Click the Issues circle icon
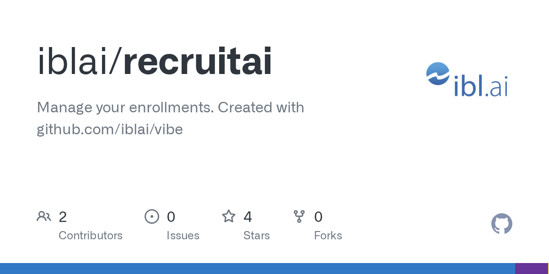Viewport: 549px width, 274px height. tap(151, 216)
